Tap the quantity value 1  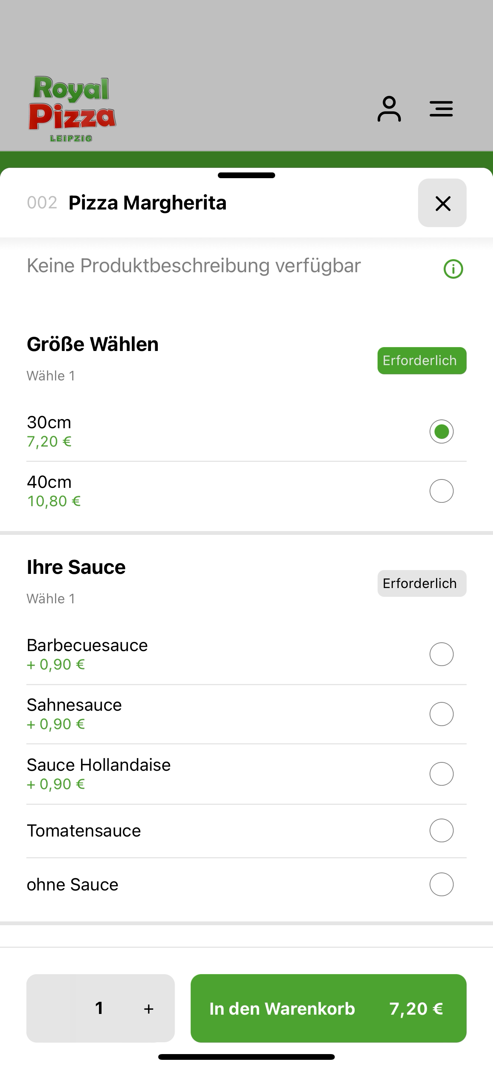click(99, 1009)
